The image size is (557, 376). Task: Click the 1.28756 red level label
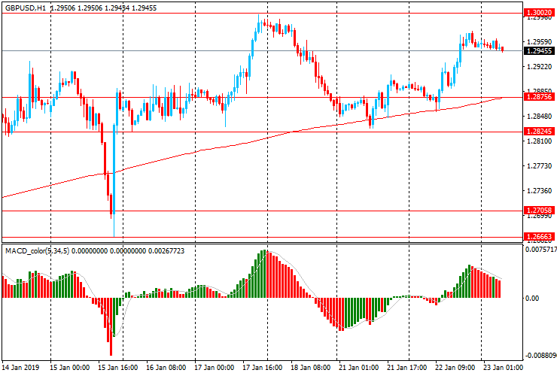point(539,96)
